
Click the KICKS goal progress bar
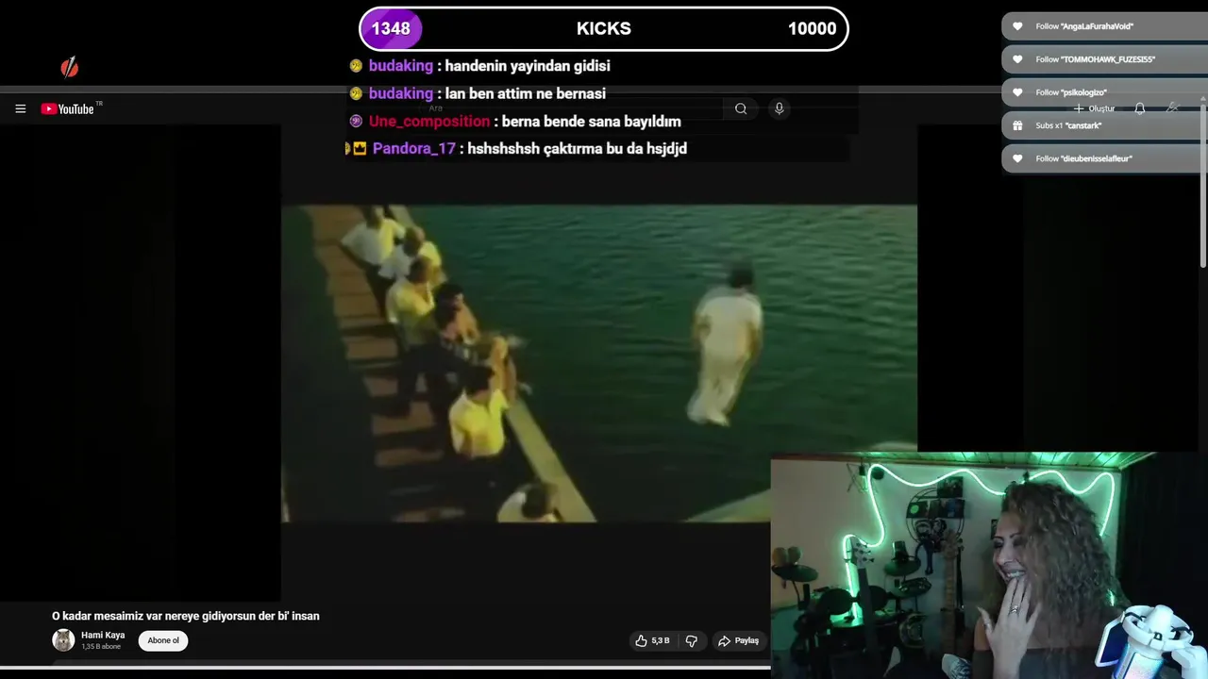604,28
